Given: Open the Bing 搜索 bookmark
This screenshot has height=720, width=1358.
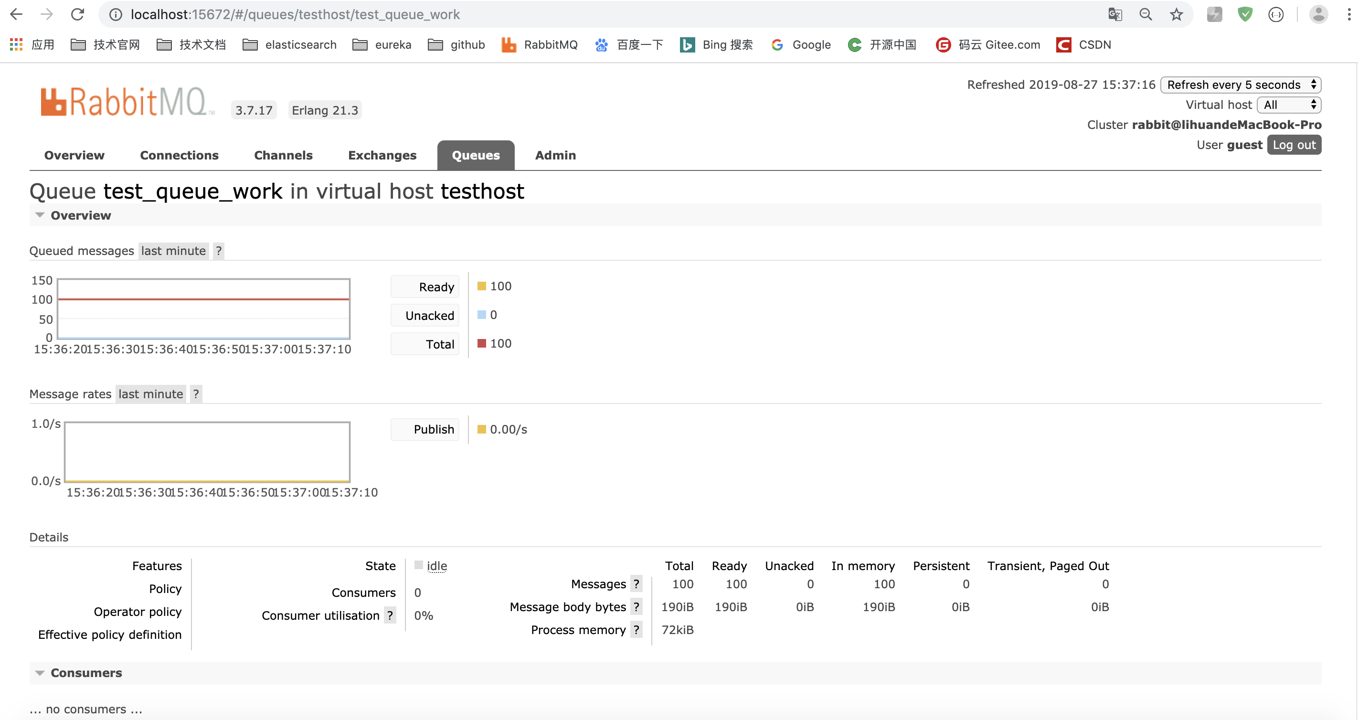Looking at the screenshot, I should tap(716, 45).
